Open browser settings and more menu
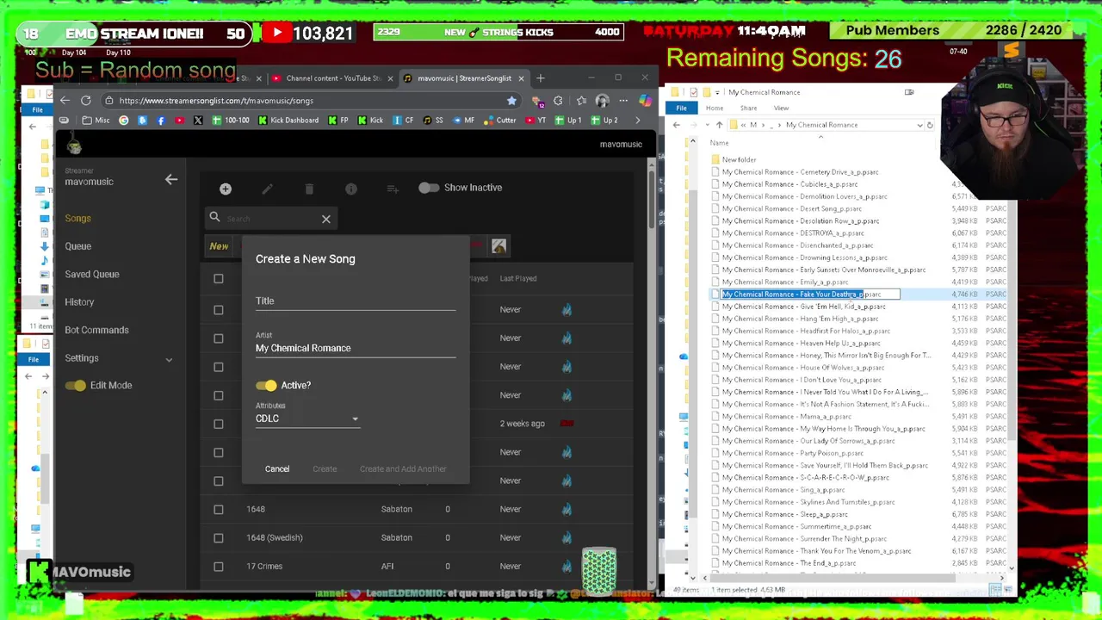This screenshot has width=1102, height=620. click(623, 101)
